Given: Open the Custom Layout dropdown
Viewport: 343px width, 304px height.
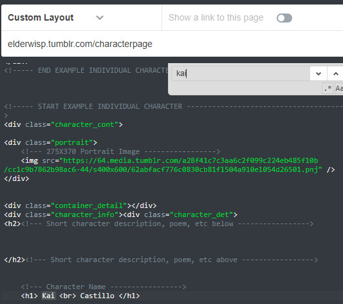Looking at the screenshot, I should pyautogui.click(x=56, y=17).
